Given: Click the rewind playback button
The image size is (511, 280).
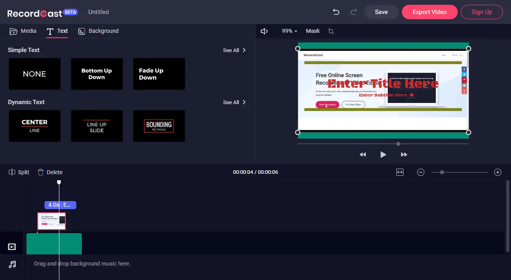Looking at the screenshot, I should click(x=363, y=155).
